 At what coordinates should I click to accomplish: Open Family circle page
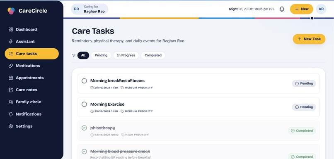click(31, 102)
